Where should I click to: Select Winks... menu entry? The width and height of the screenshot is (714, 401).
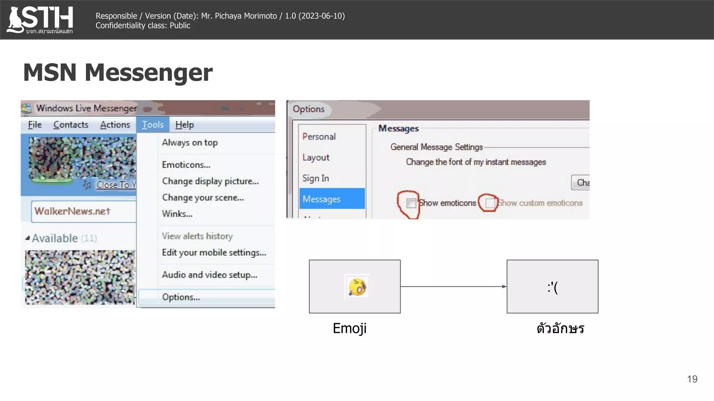click(177, 214)
